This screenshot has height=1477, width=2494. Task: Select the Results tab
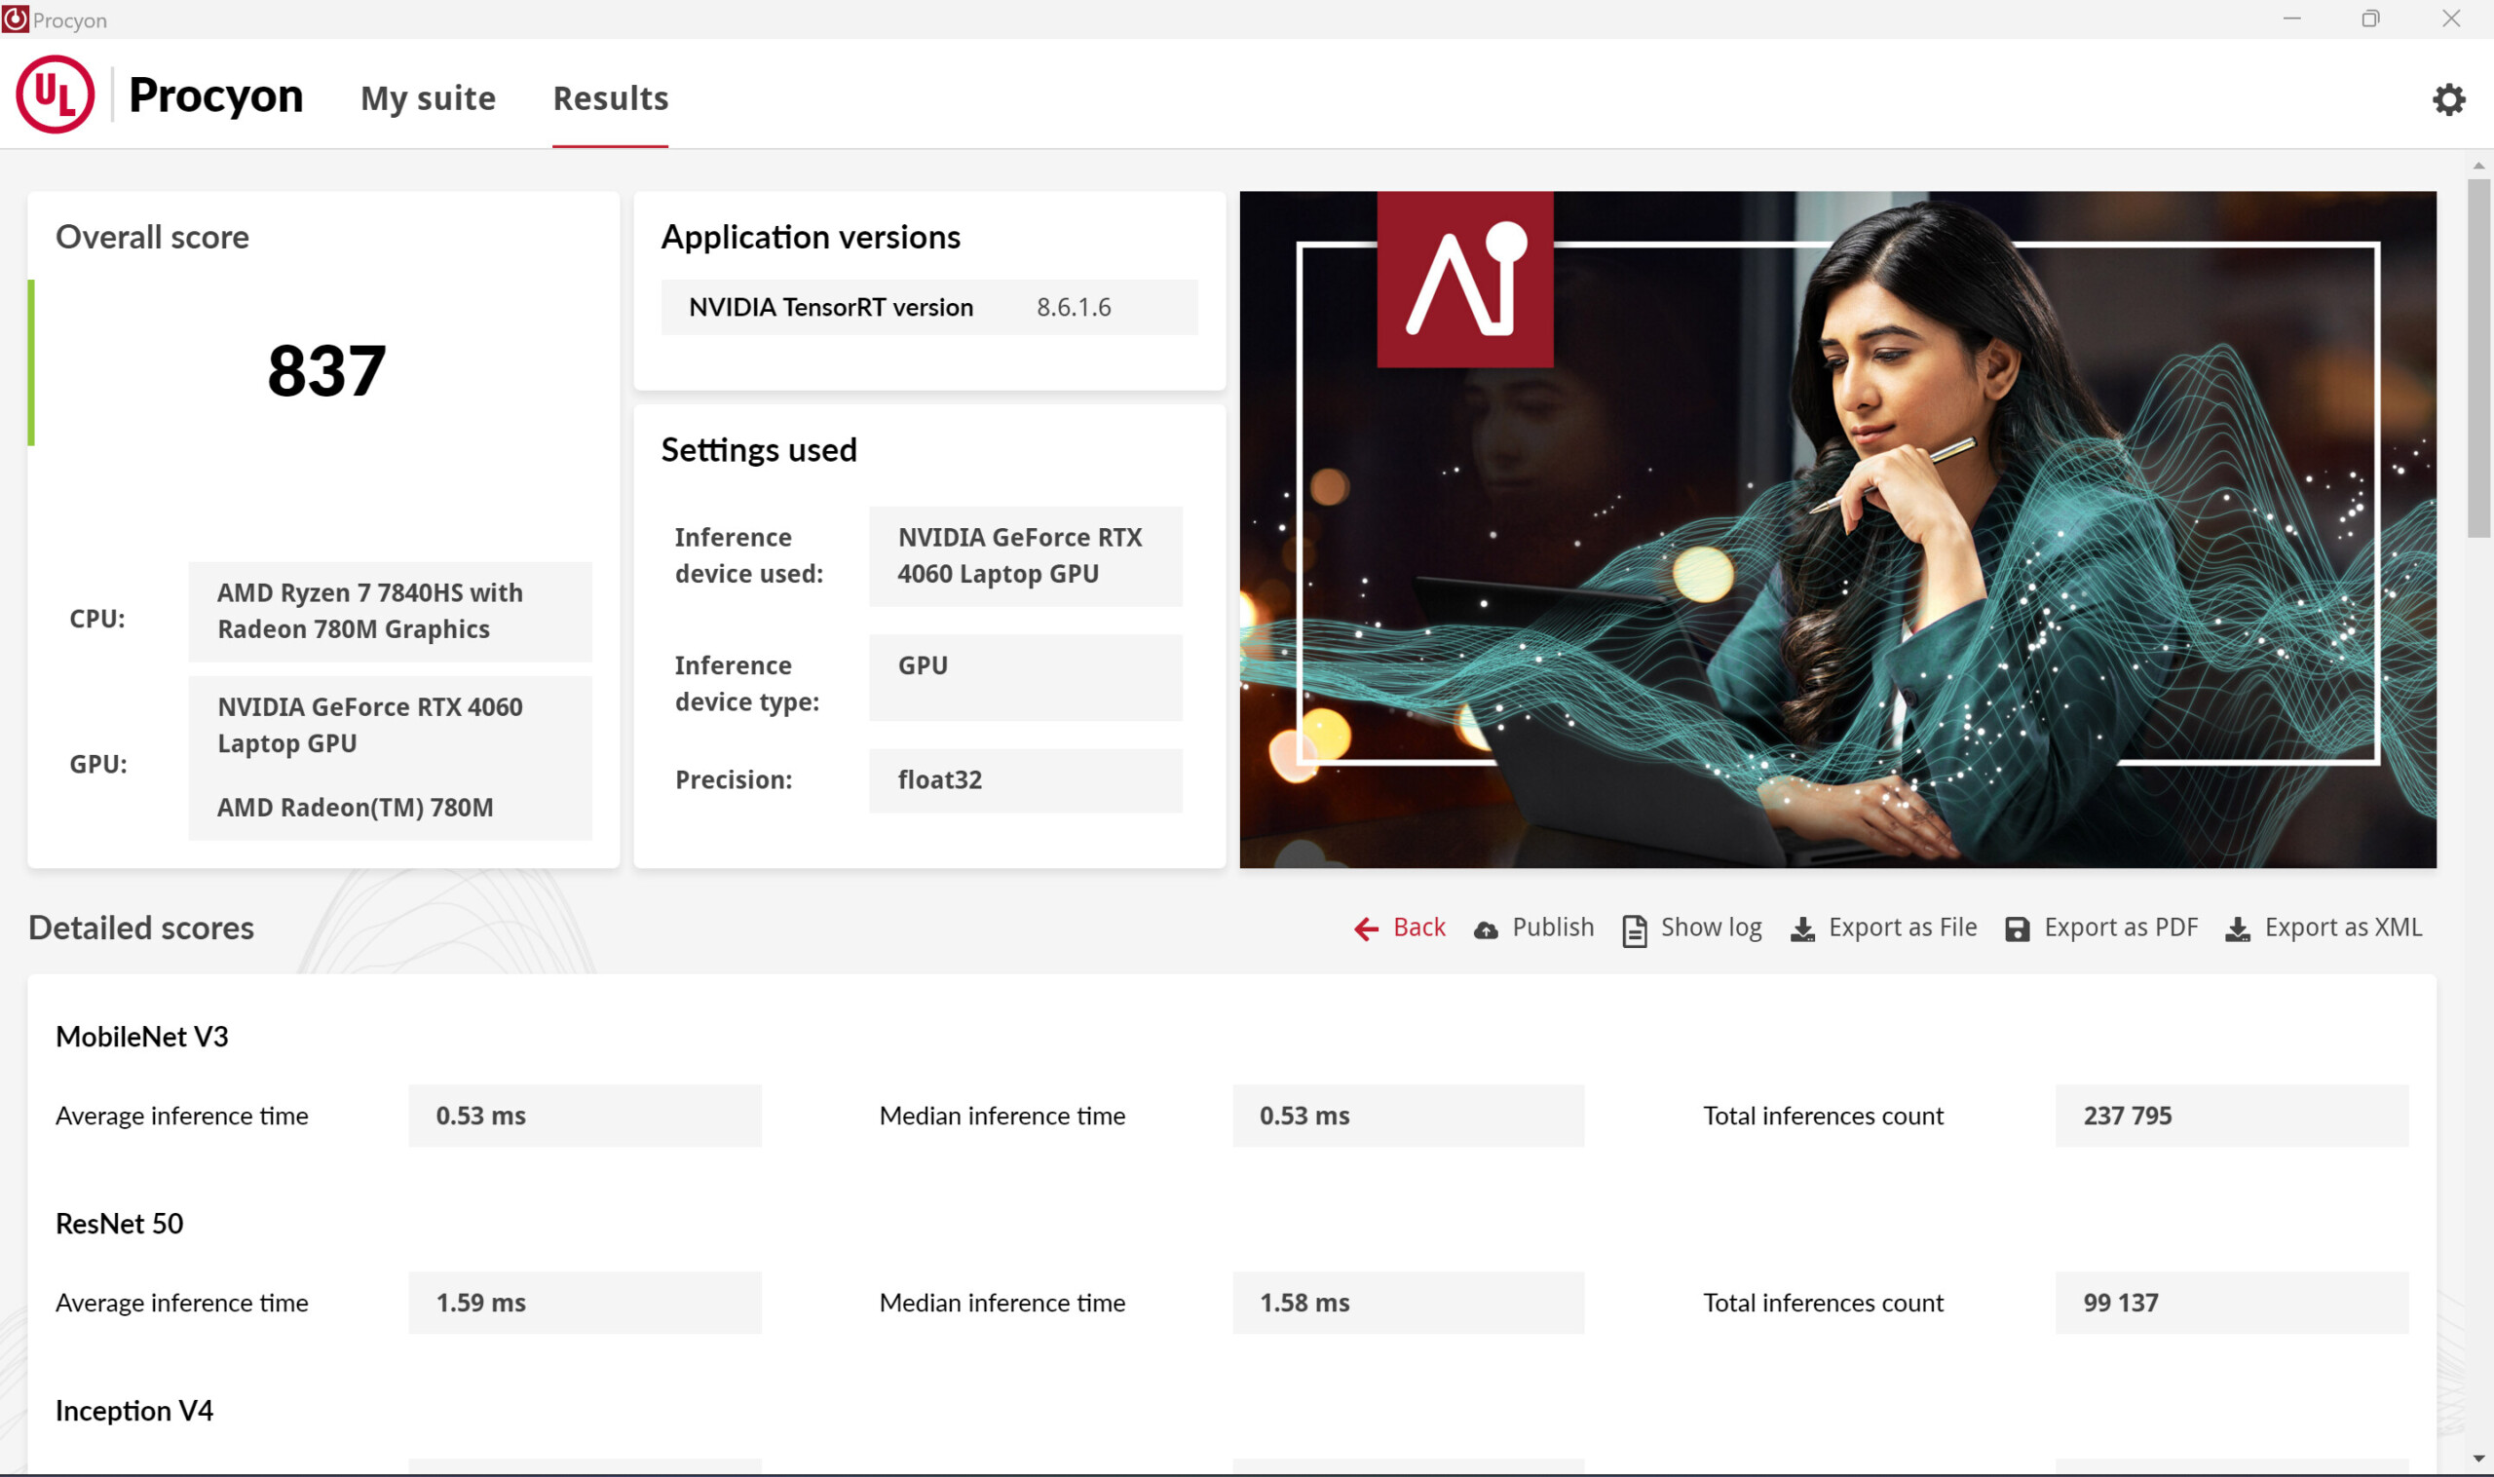pos(610,98)
